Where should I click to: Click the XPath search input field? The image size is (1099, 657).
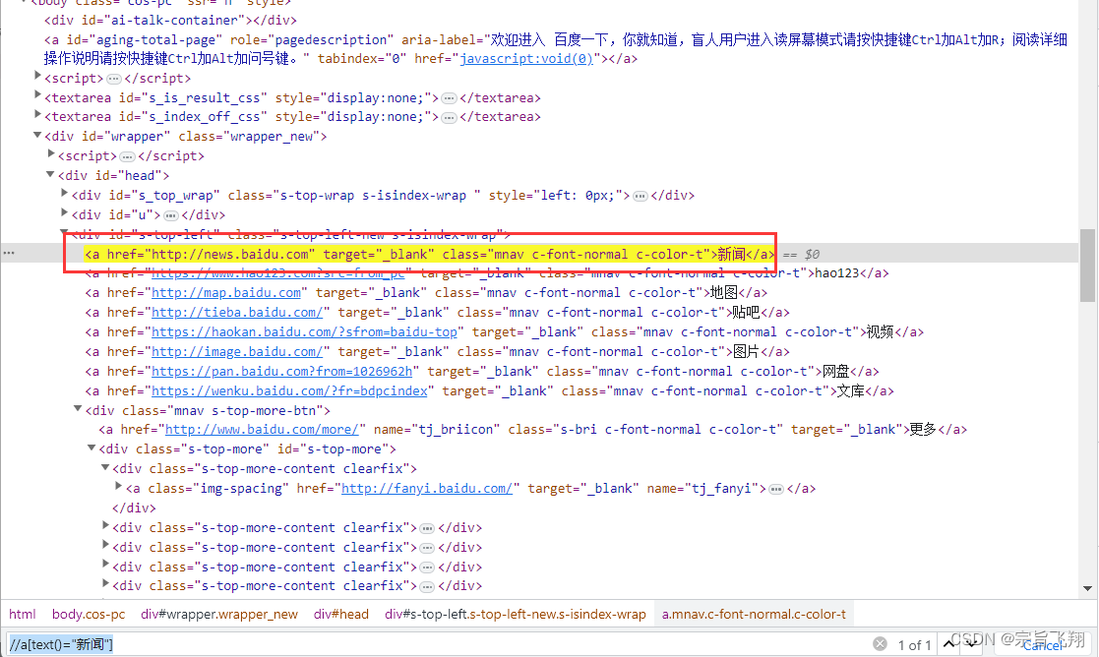438,643
